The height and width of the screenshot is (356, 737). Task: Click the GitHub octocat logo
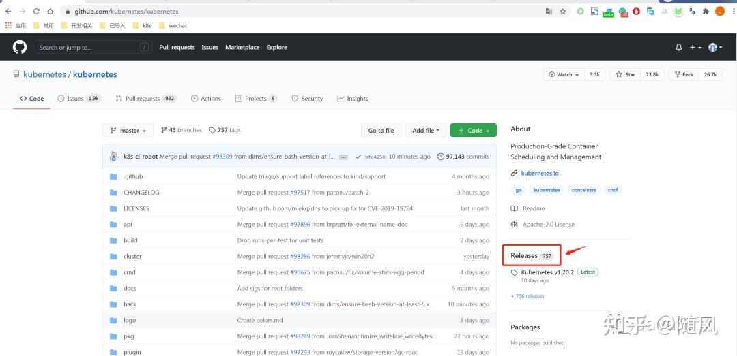pos(20,47)
